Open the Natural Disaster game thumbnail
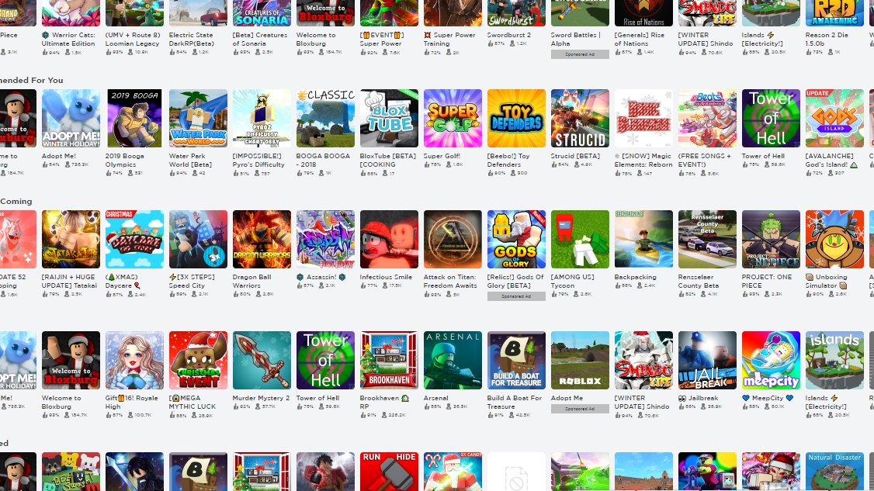 pos(834,472)
